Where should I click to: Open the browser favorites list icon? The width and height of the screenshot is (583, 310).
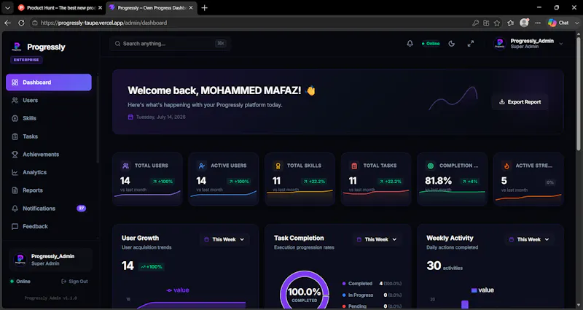click(x=511, y=23)
